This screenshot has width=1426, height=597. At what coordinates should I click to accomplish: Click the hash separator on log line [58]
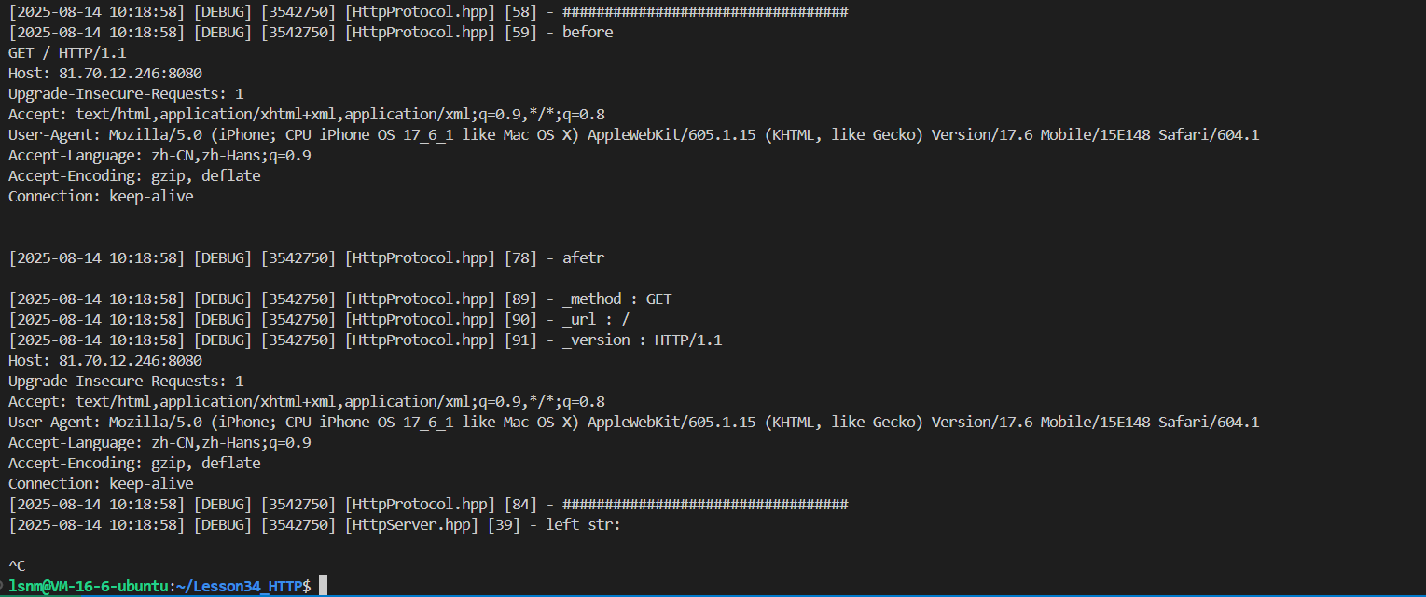(705, 11)
